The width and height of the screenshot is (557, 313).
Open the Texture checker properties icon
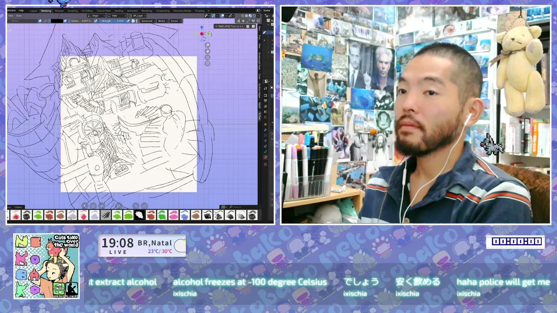click(x=265, y=164)
